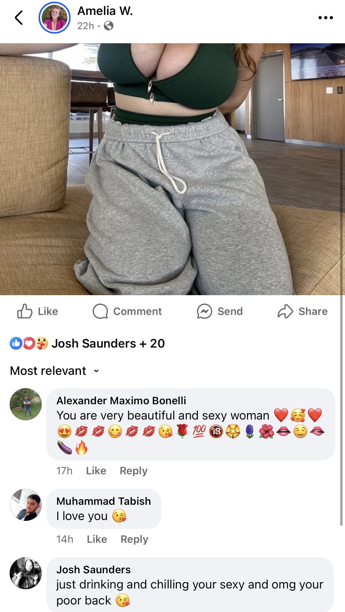Tap the back arrow icon
The width and height of the screenshot is (345, 612).
19,18
